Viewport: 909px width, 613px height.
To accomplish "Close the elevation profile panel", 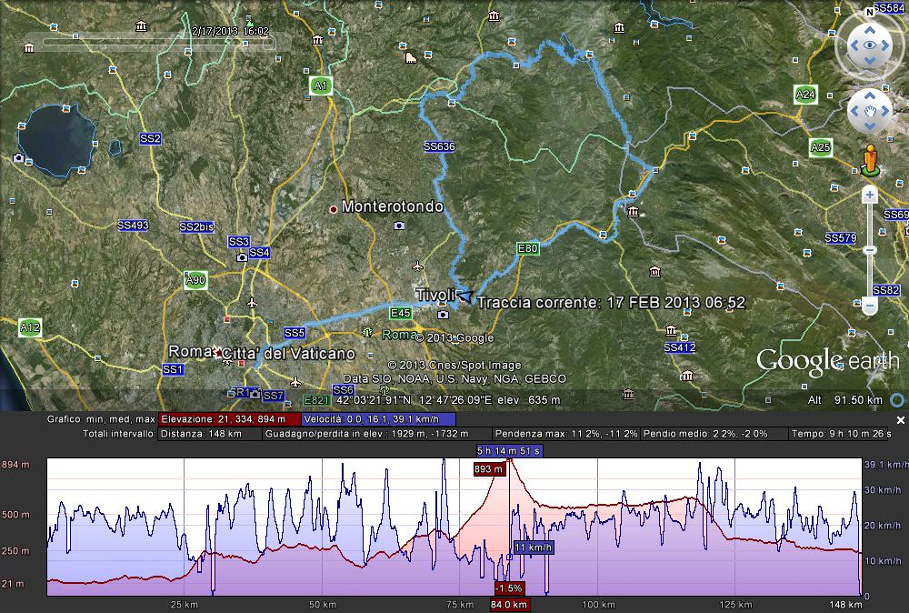I will point(900,420).
